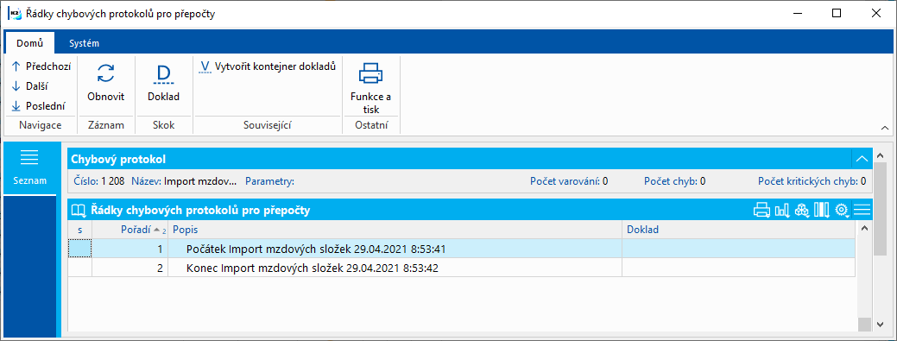This screenshot has width=897, height=341.
Task: Click Počet chyb: 0
Action: point(674,181)
